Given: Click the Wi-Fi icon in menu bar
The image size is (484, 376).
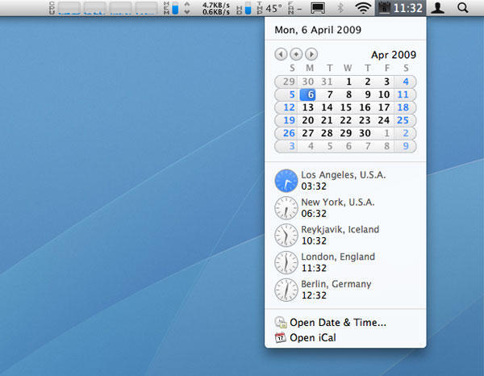Looking at the screenshot, I should 364,8.
